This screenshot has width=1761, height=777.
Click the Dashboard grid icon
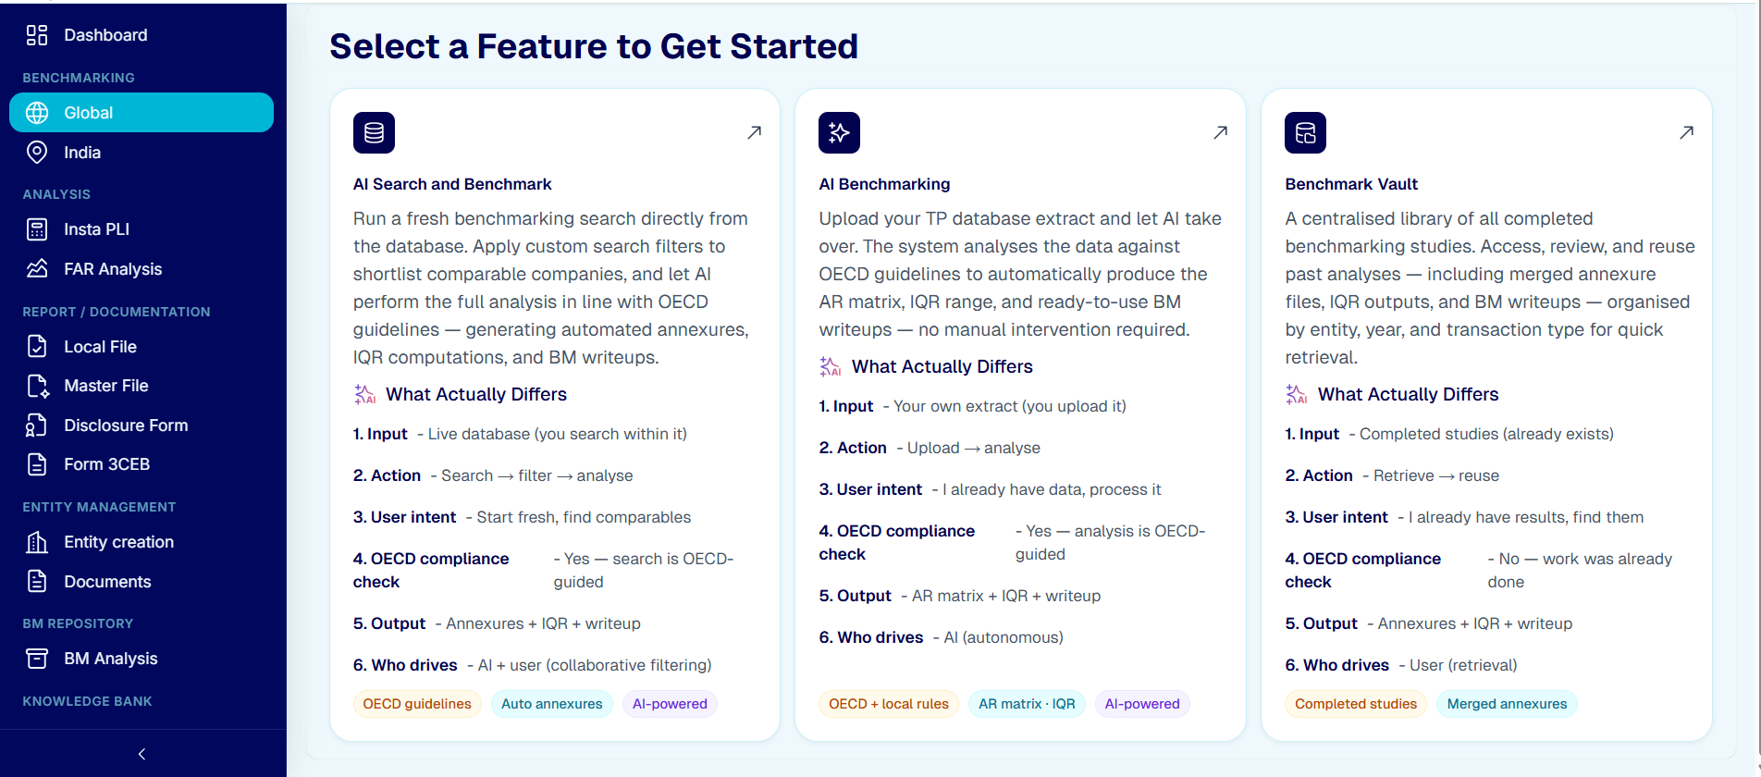click(37, 35)
